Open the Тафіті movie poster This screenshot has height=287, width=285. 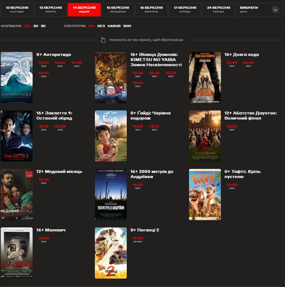click(x=205, y=195)
